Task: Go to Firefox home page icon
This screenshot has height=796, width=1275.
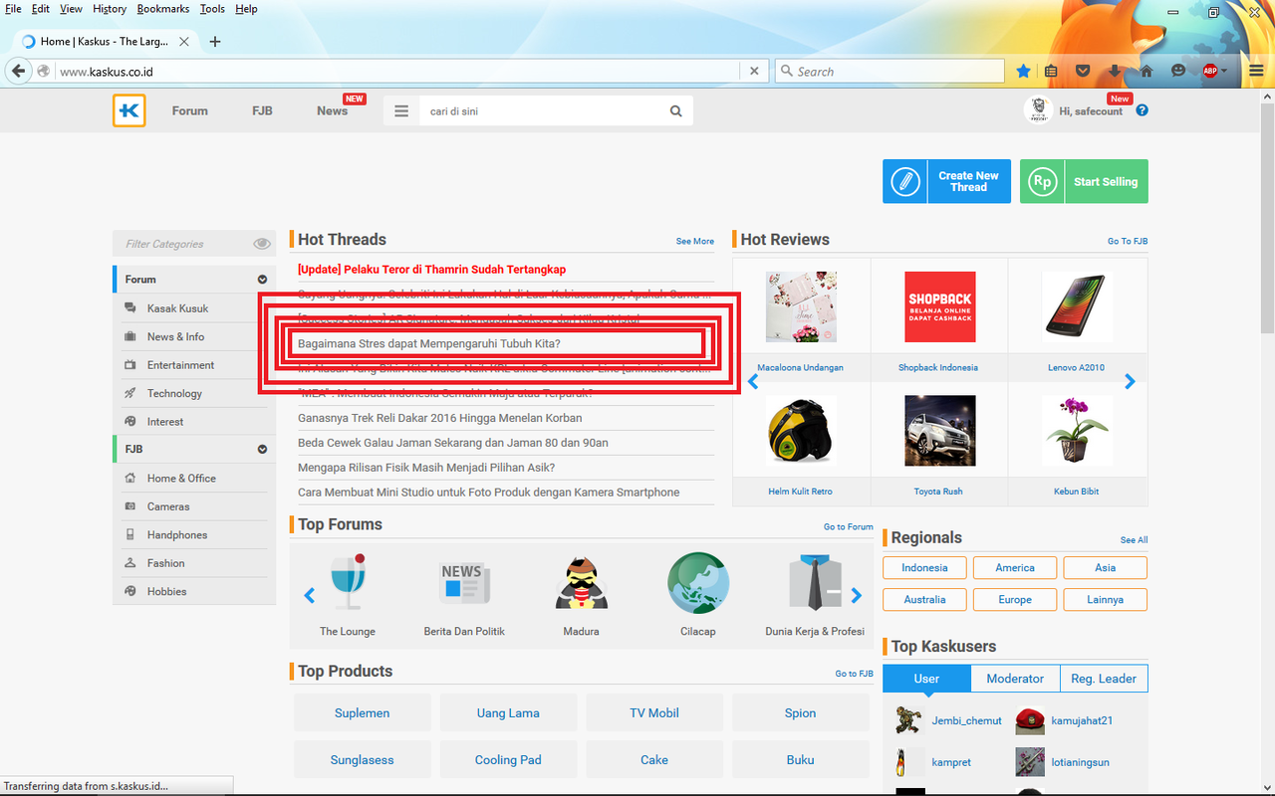Action: click(x=1147, y=71)
